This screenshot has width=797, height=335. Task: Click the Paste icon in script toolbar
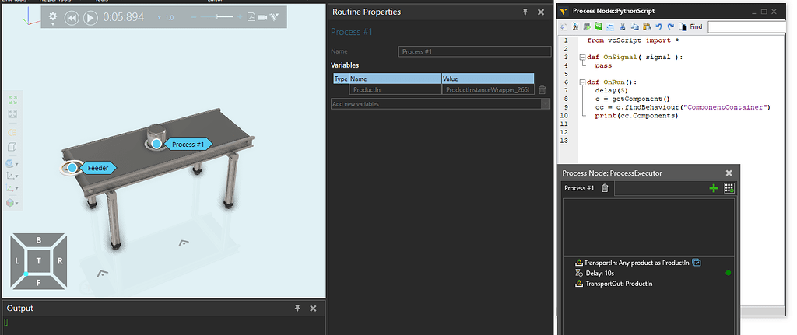click(x=646, y=26)
